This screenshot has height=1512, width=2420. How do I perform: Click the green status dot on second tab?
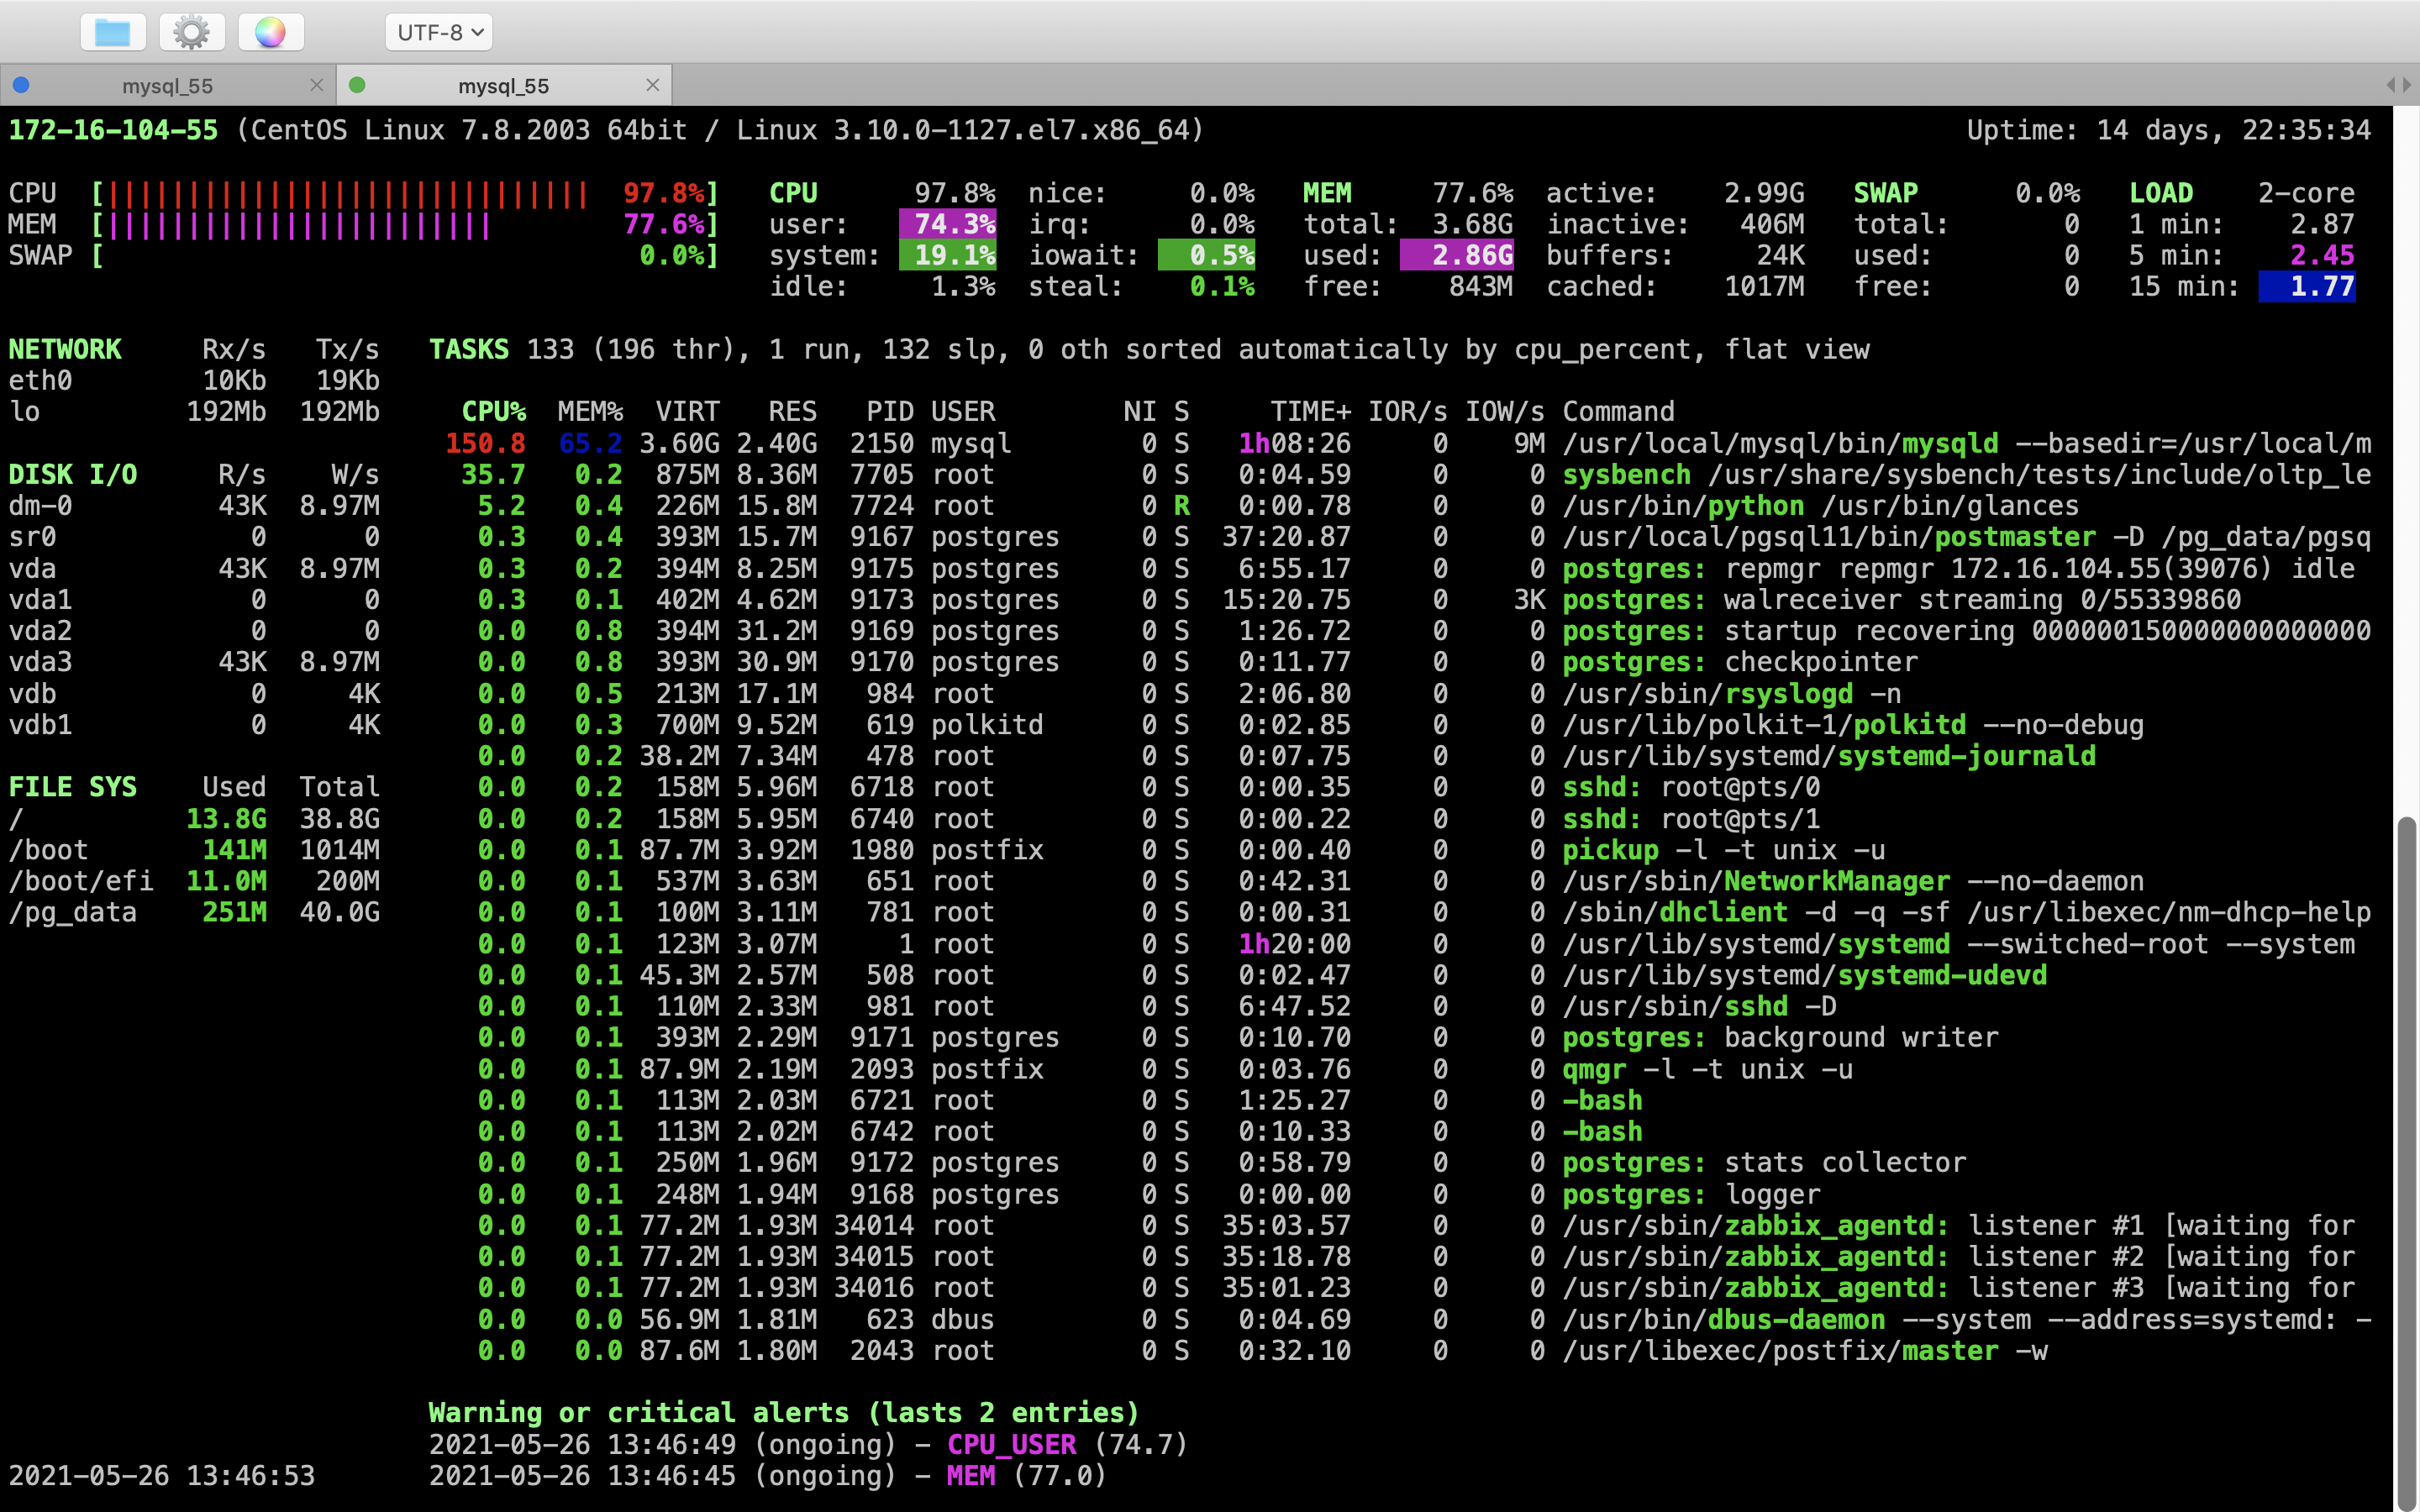point(357,85)
